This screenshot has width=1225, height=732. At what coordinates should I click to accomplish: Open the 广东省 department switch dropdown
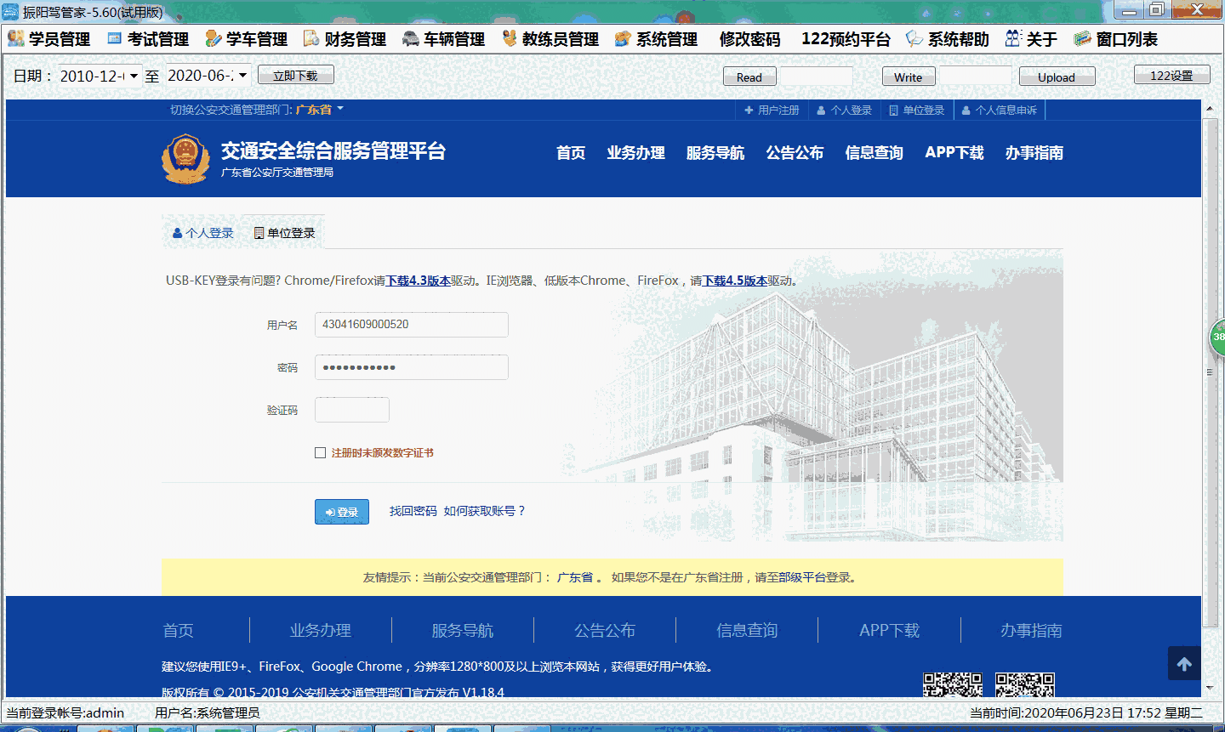(x=320, y=110)
